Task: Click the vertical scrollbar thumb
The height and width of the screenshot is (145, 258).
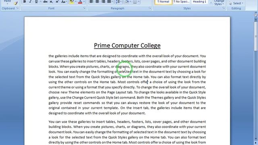Action: pyautogui.click(x=256, y=37)
